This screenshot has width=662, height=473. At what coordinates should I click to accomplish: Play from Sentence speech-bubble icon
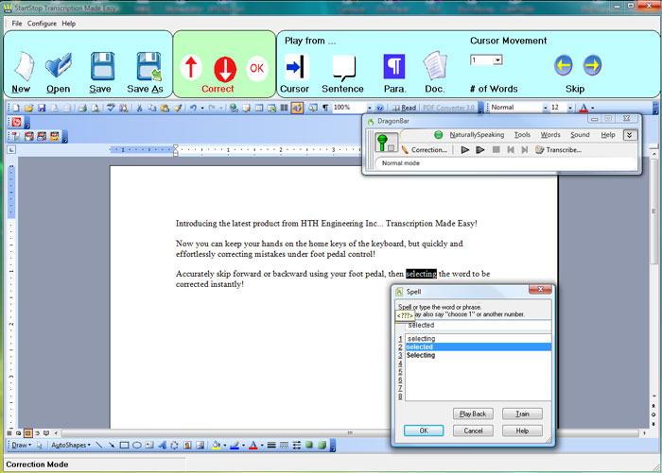click(x=344, y=68)
